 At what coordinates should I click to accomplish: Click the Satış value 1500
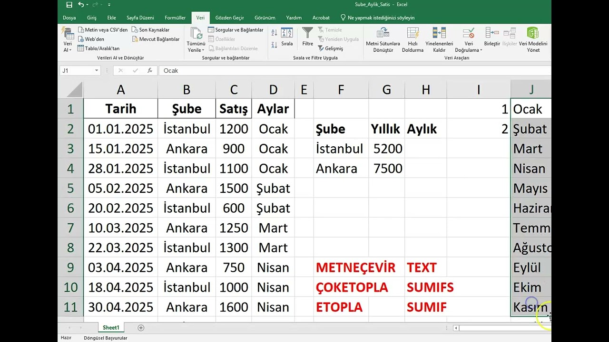point(234,188)
